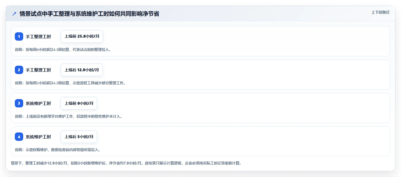Click the summary text about 净节省约7.9小时/月
This screenshot has height=177, width=401.
126,163
